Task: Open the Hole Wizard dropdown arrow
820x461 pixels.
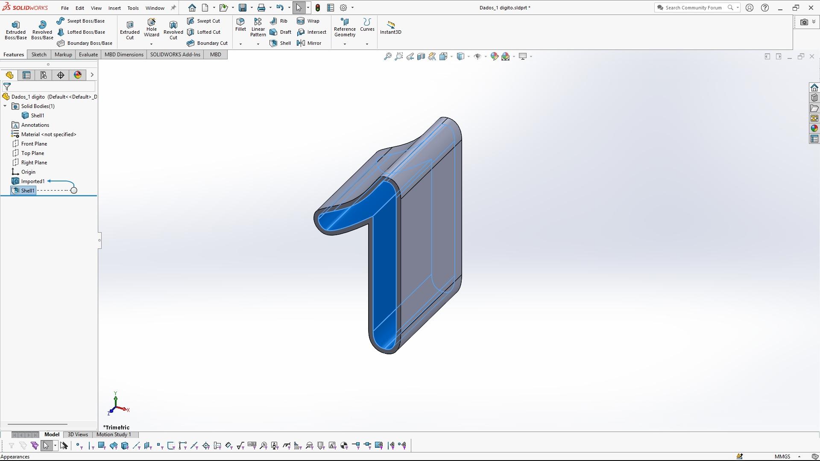Action: 151,44
